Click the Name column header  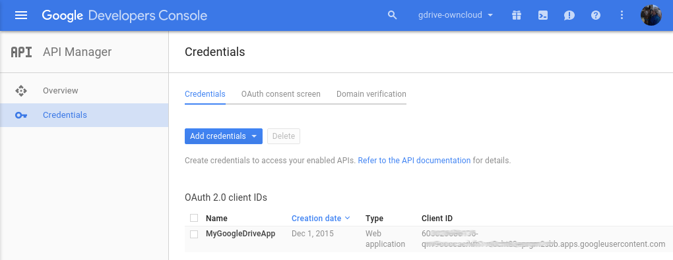217,219
